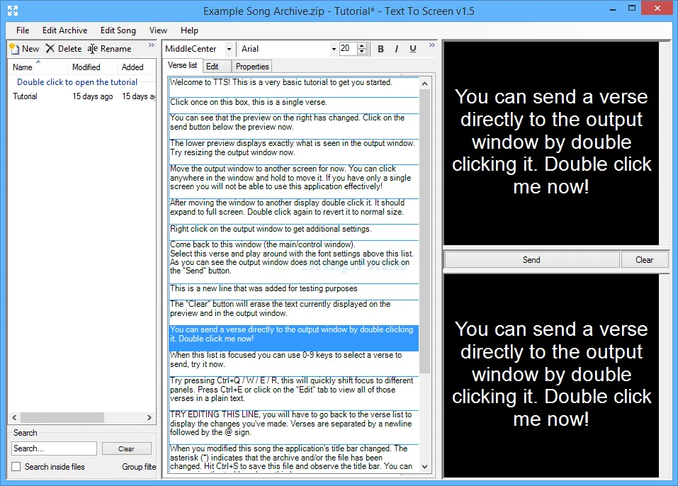Sort by the Modified column header
The width and height of the screenshot is (678, 486).
92,67
